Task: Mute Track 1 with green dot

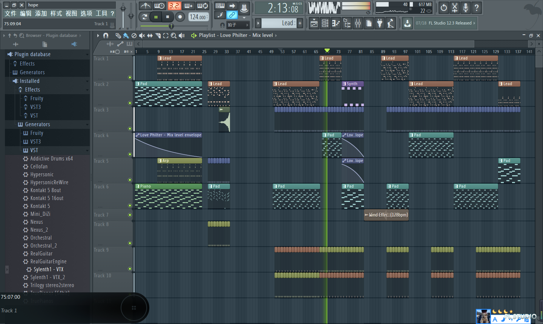Action: point(130,77)
